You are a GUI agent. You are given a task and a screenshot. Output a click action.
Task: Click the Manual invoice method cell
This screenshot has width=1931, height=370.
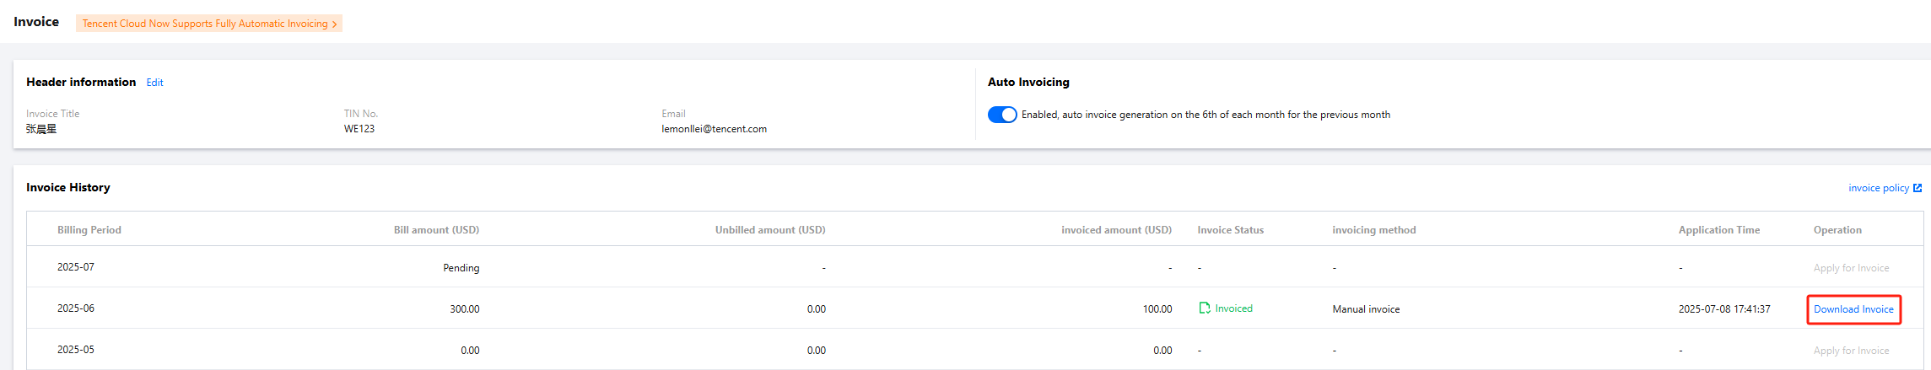(x=1366, y=309)
